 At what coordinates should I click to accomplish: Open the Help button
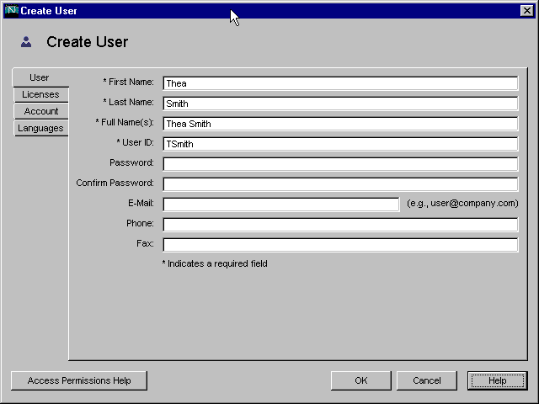pos(498,380)
